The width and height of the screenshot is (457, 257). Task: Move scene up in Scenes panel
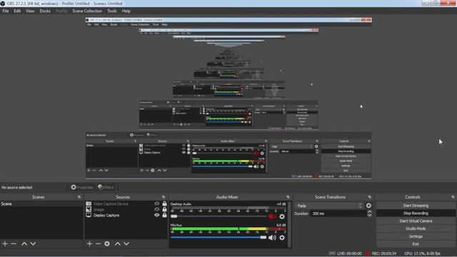tap(24, 243)
